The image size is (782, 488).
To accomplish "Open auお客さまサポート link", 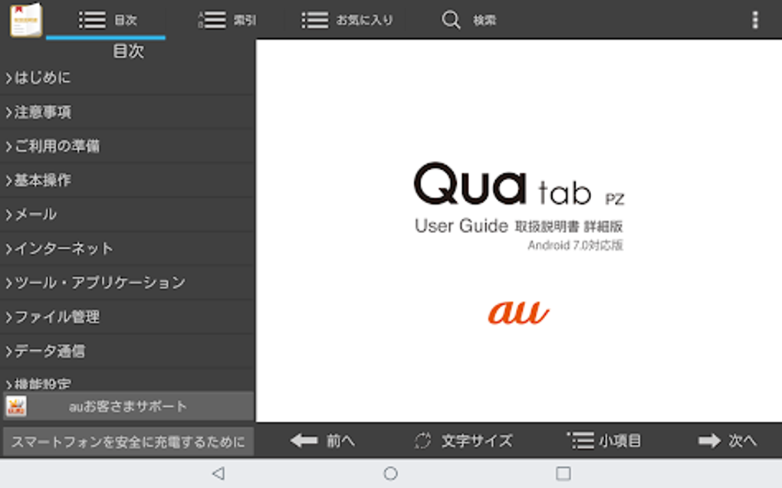I will (x=128, y=406).
